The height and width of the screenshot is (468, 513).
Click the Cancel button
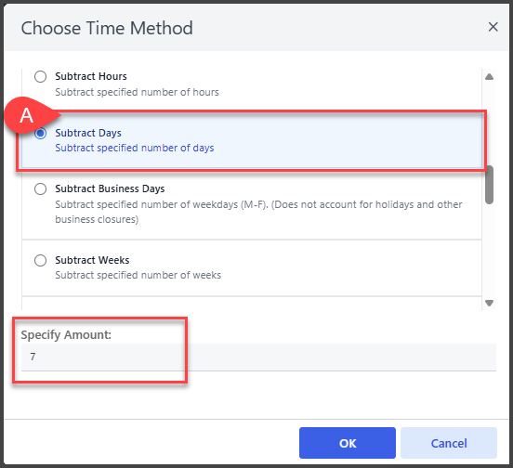click(449, 443)
